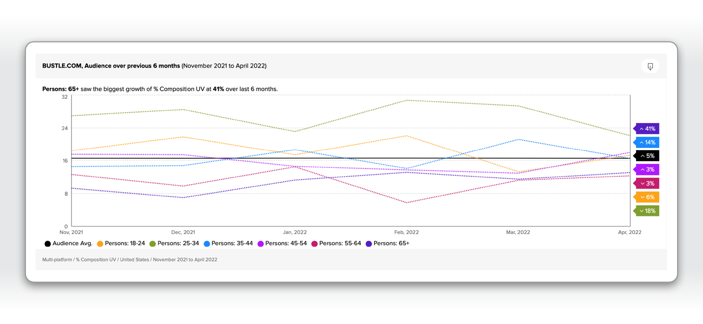Image resolution: width=703 pixels, height=324 pixels.
Task: Select the crimson down 3% badge
Action: pyautogui.click(x=646, y=183)
